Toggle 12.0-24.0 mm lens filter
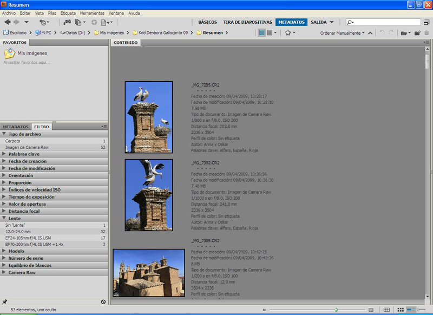This screenshot has width=433, height=315. pos(54,232)
